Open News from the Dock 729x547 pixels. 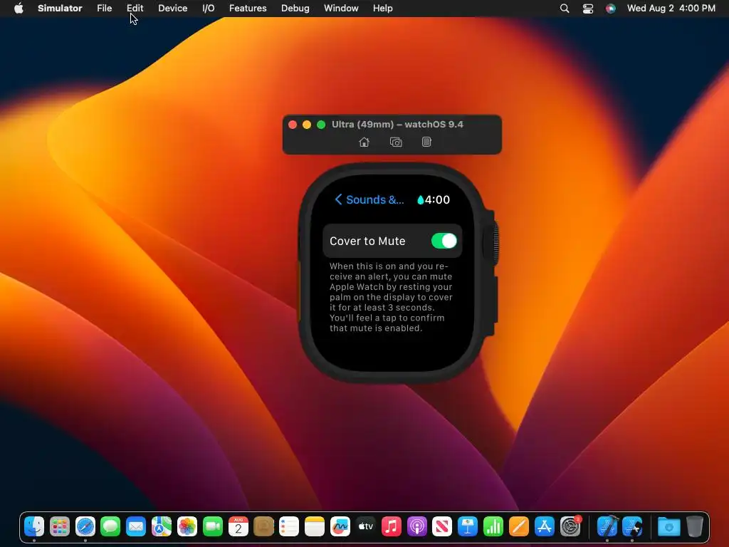point(441,526)
